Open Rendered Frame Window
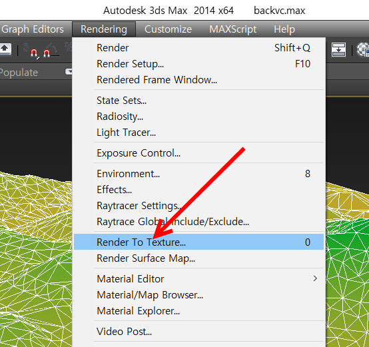Image resolution: width=369 pixels, height=347 pixels. [199, 80]
